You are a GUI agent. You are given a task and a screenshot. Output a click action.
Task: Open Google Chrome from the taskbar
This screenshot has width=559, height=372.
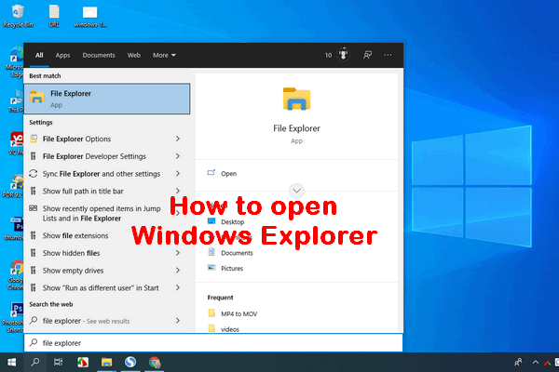coord(155,363)
